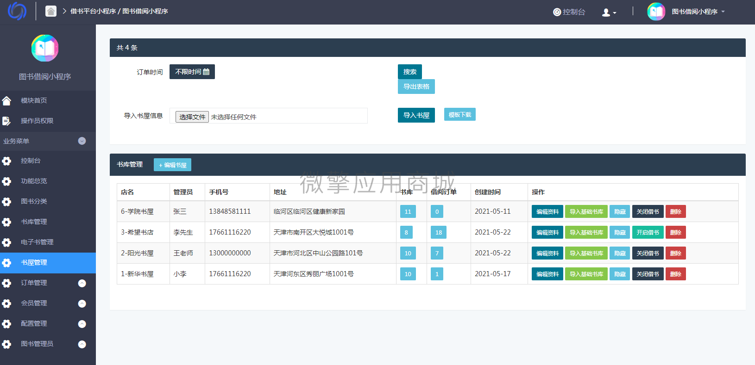755x365 pixels.
Task: Expand the 配置管理 chevron
Action: [82, 324]
